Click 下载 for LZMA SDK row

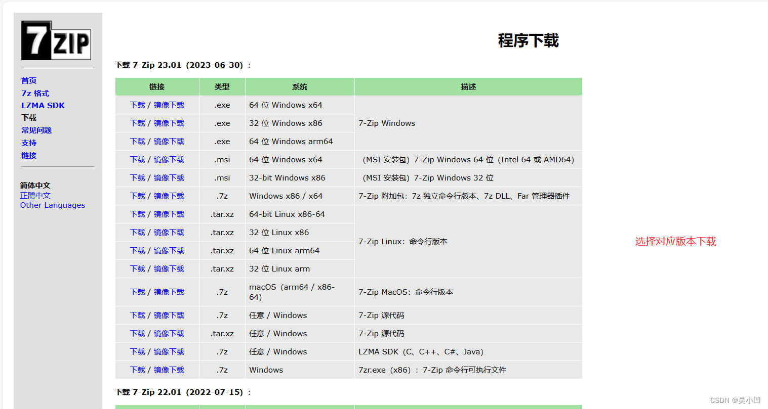137,351
